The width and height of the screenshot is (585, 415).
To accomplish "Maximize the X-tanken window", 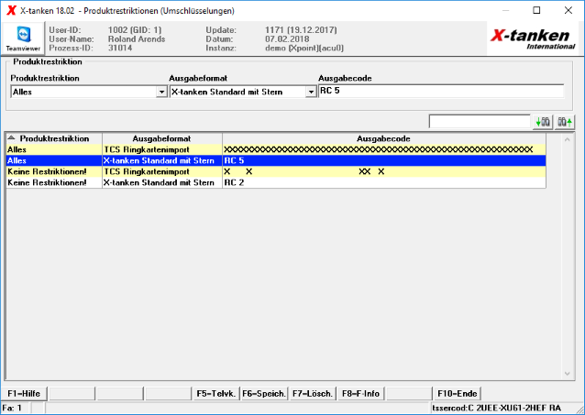I will [x=536, y=10].
